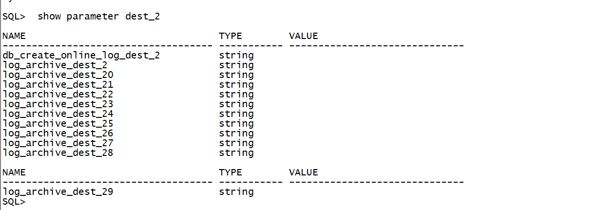Select the log_archive_dest_25 line
Image resolution: width=595 pixels, height=210 pixels.
coord(58,124)
